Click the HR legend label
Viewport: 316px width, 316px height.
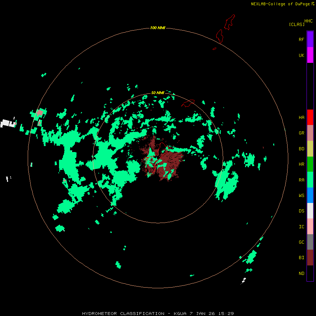[x=301, y=164]
